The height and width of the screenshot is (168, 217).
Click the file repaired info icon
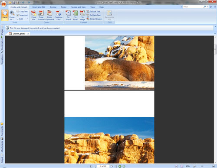click(x=7, y=28)
